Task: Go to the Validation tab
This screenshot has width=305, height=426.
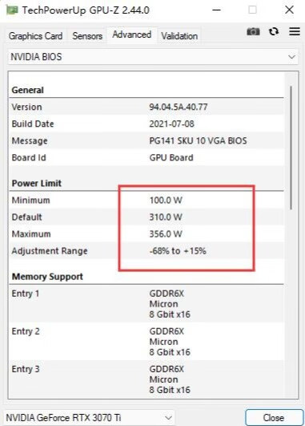Action: click(179, 36)
